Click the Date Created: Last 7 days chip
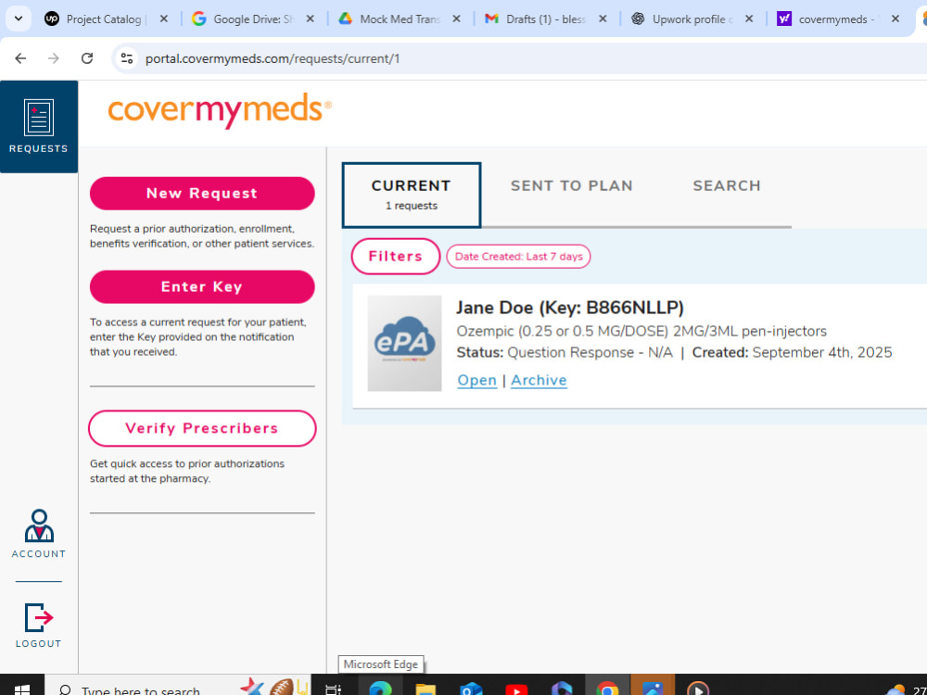This screenshot has height=695, width=927. tap(518, 257)
